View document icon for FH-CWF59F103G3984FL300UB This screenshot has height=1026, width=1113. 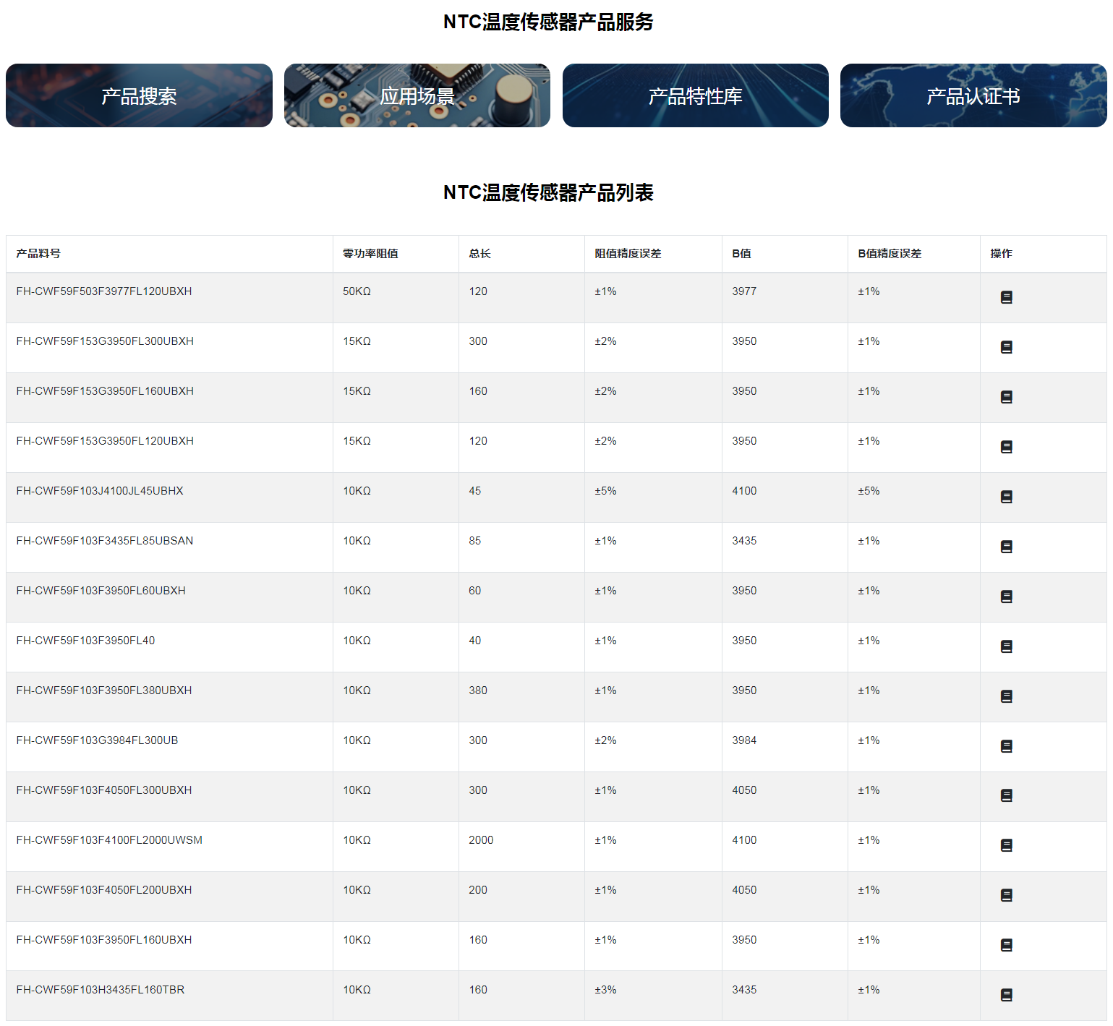[x=1006, y=746]
